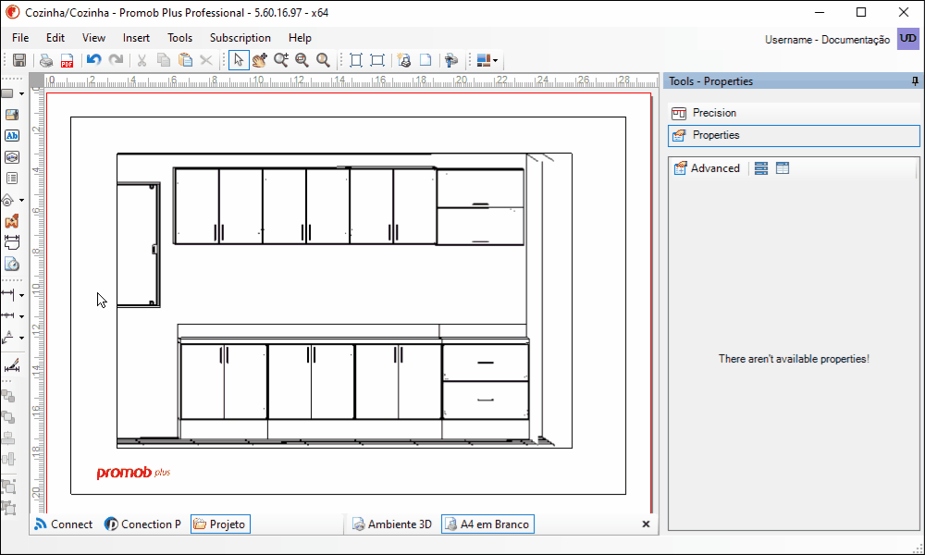Click the plain magnifier zoom icon

point(323,60)
